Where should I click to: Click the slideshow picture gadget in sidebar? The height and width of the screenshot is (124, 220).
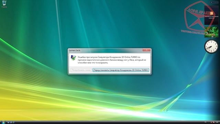pyautogui.click(x=211, y=32)
